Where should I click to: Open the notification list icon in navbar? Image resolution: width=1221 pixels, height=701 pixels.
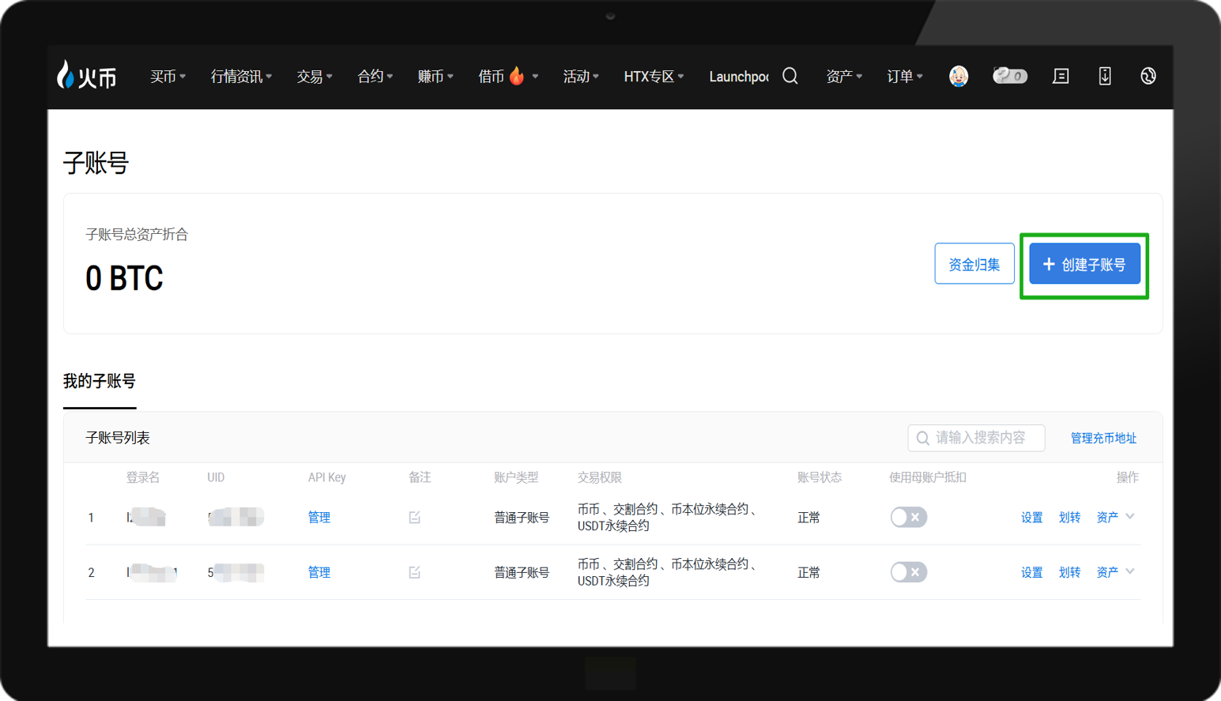click(1061, 76)
